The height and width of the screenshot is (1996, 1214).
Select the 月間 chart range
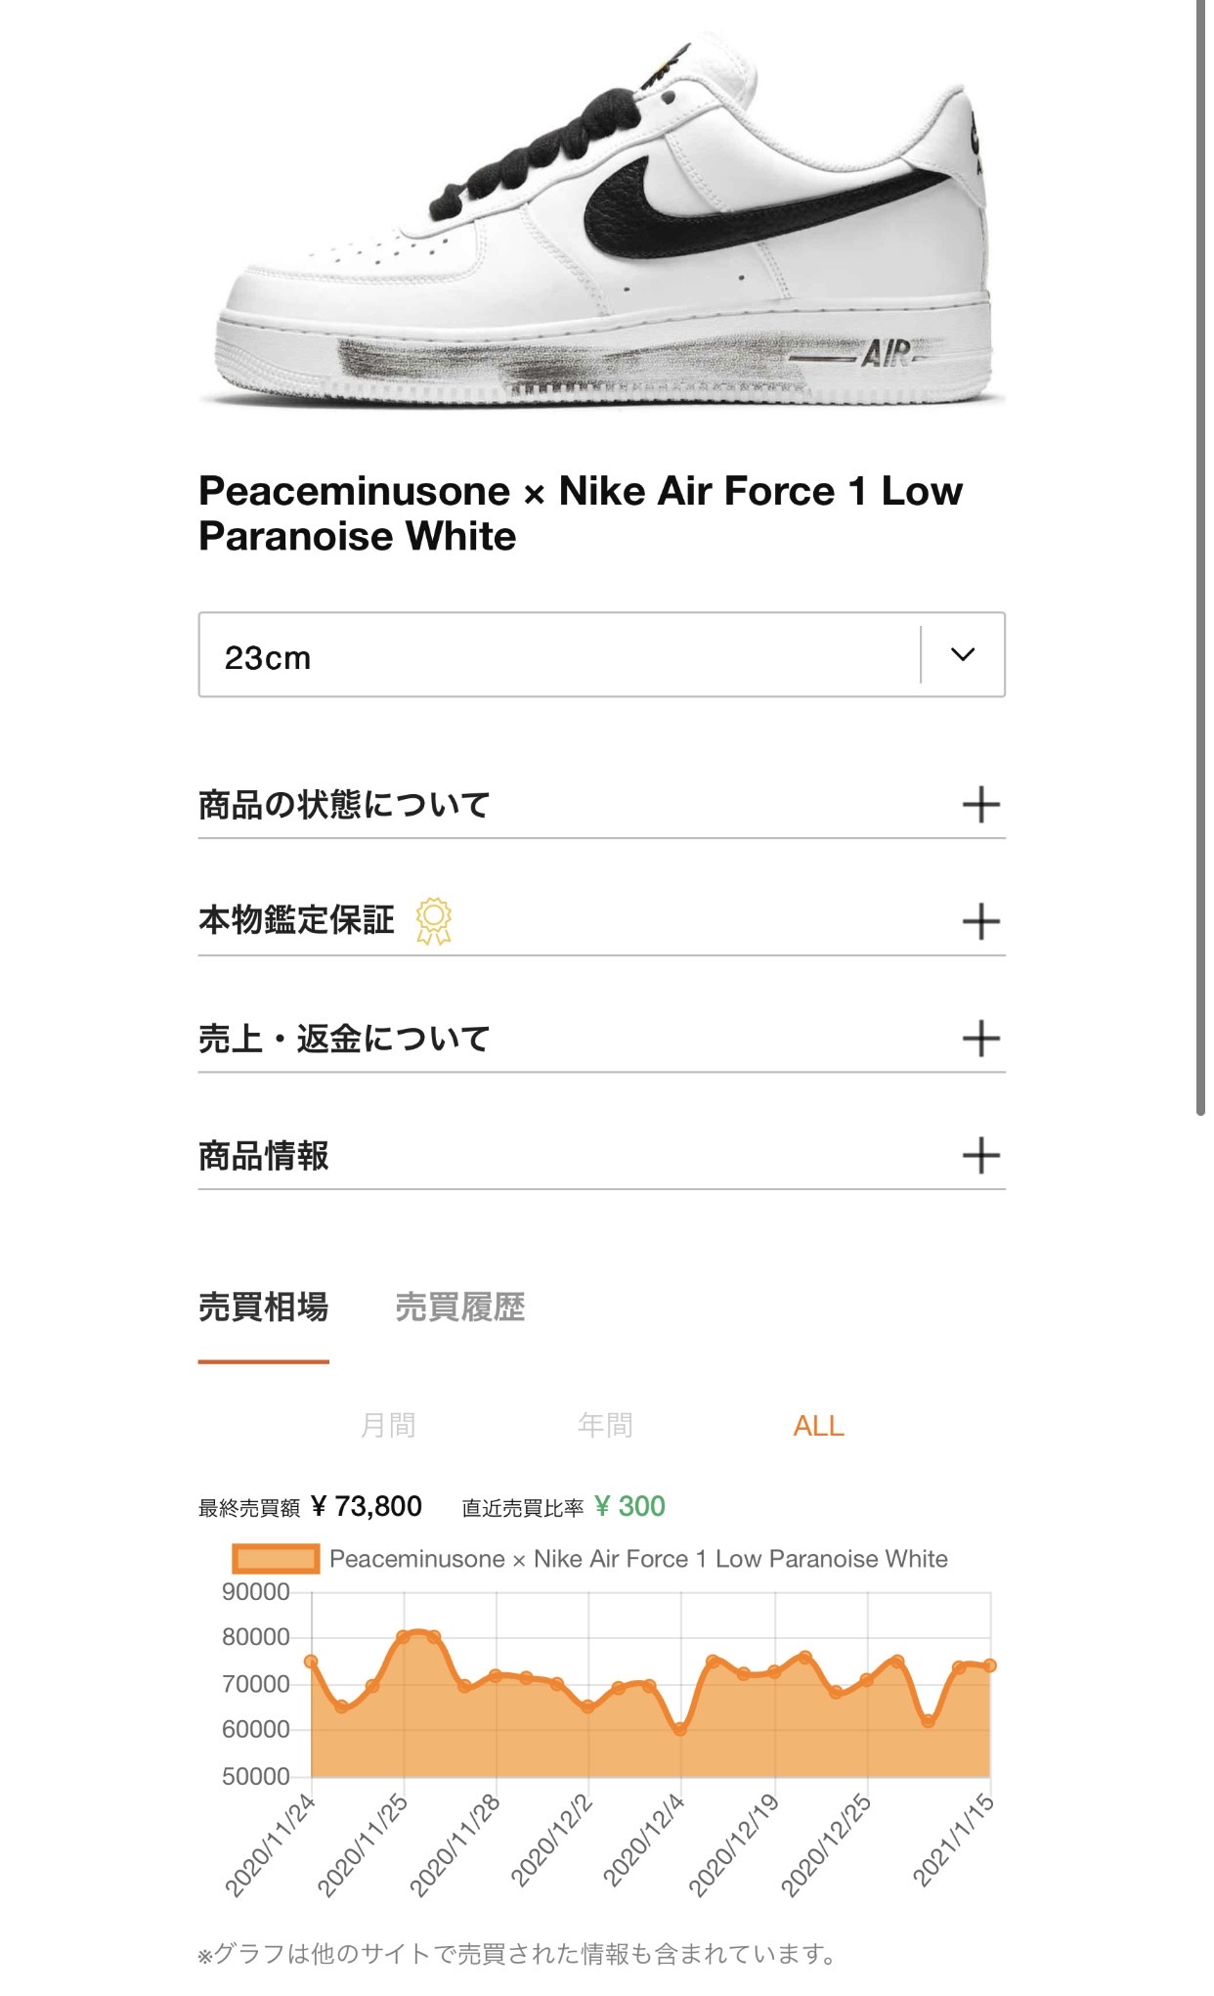388,1425
